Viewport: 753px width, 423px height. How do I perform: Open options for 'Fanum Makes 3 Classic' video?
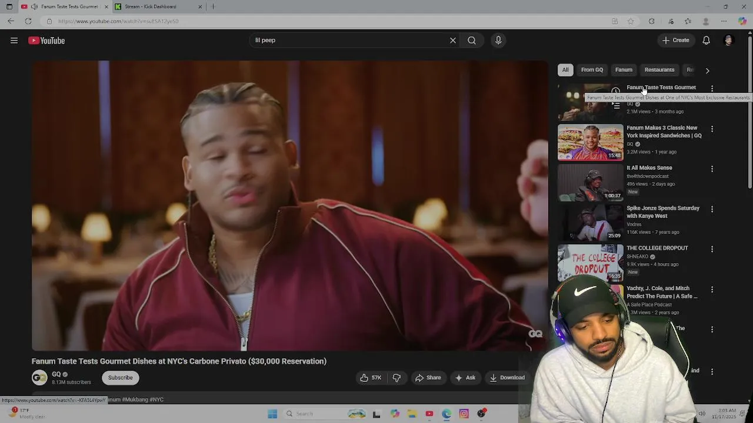coord(712,129)
